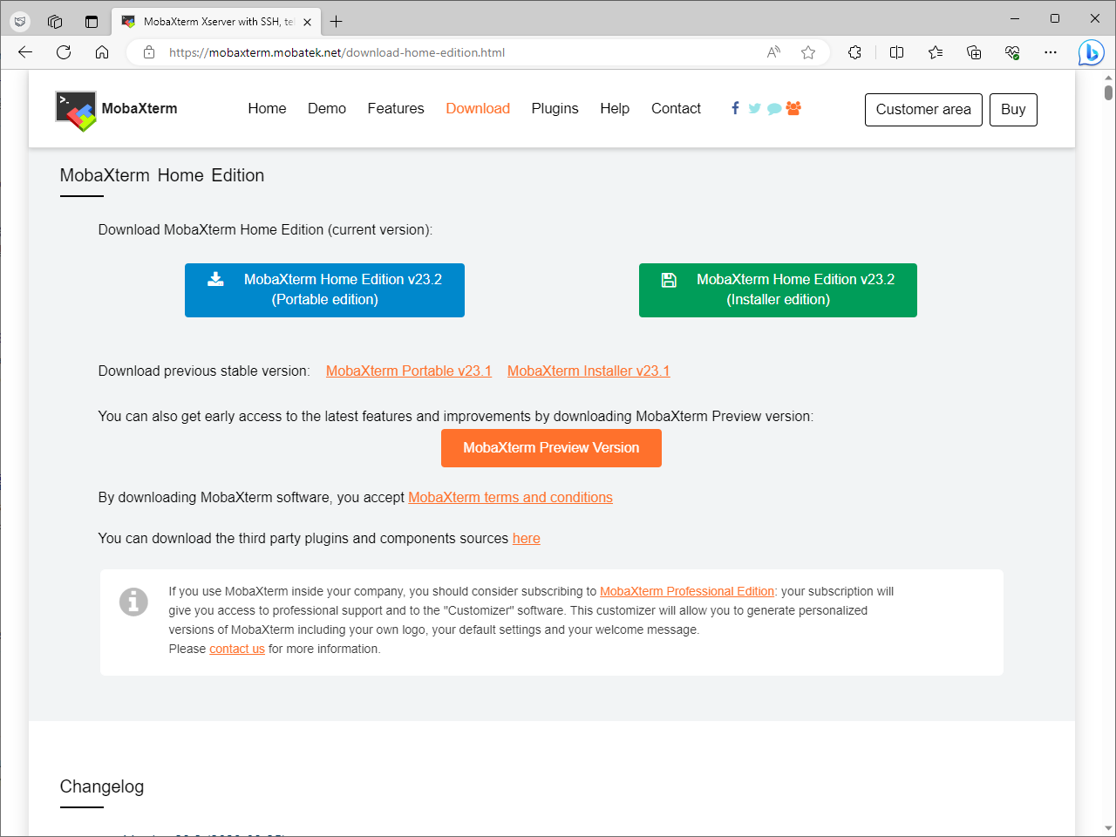Image resolution: width=1116 pixels, height=837 pixels.
Task: Click the MobaXterm Preview Version button
Action: [551, 448]
